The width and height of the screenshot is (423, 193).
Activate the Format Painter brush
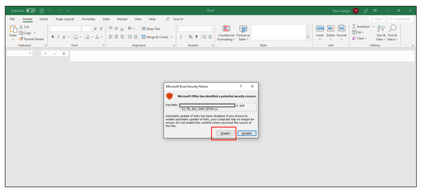[21, 39]
